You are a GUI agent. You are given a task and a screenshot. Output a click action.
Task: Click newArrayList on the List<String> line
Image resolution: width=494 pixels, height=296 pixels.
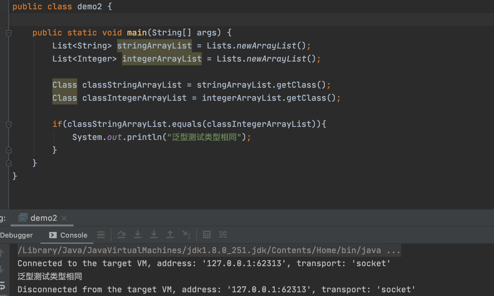266,46
